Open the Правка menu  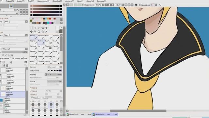9,1
